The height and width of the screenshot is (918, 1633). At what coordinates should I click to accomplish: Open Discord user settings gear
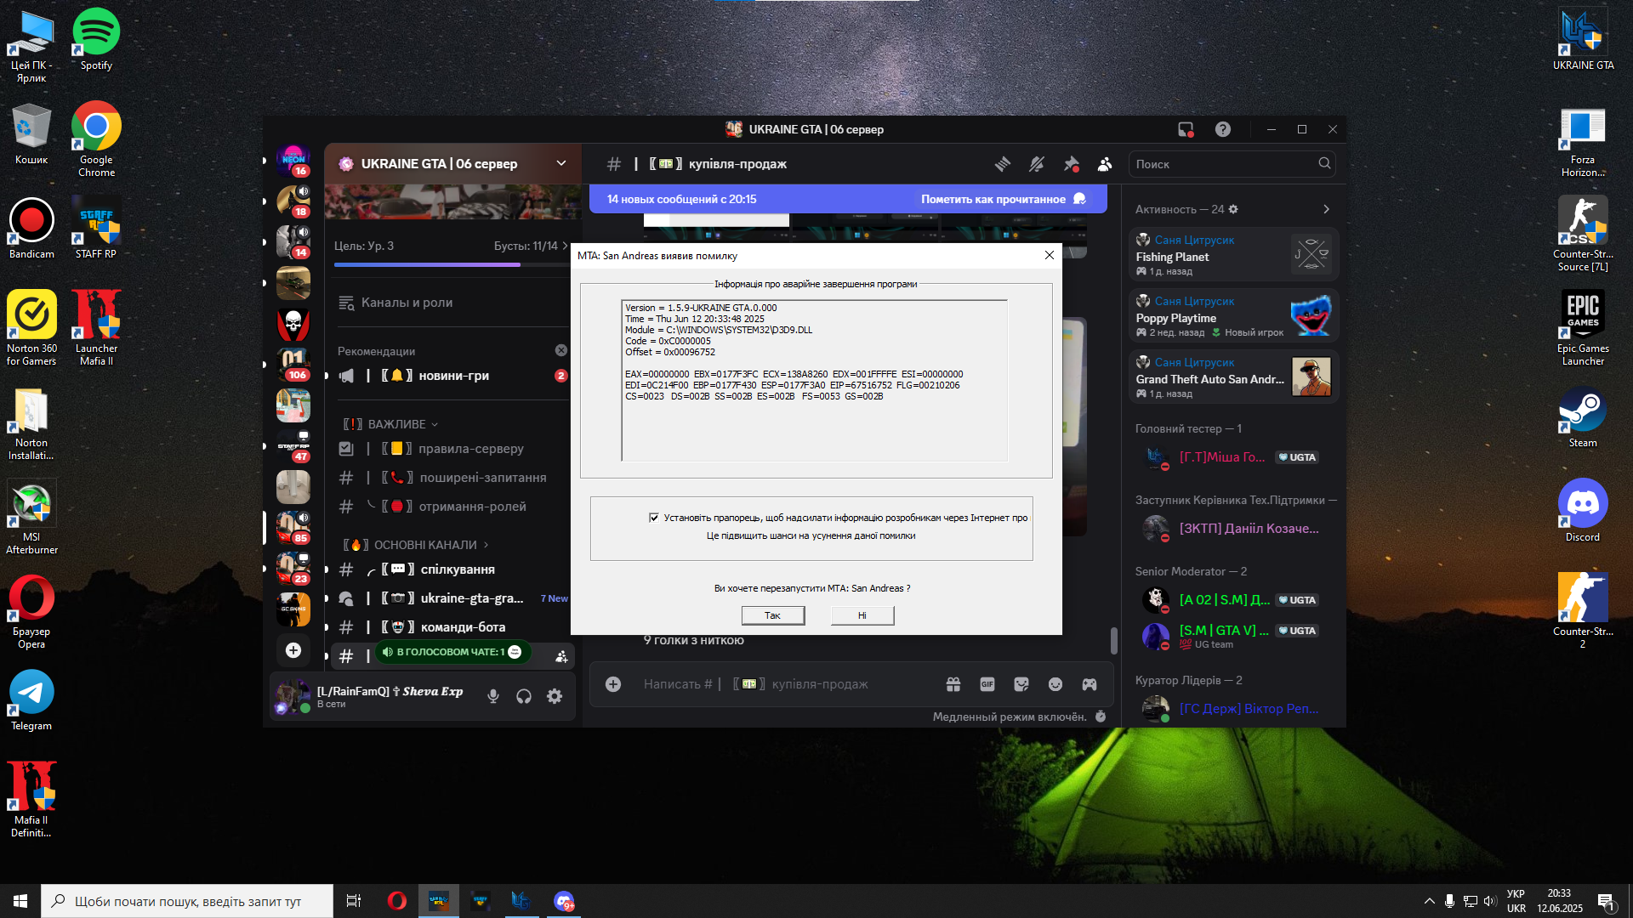(555, 697)
